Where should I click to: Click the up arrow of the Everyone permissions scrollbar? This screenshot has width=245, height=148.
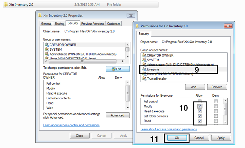click(x=225, y=101)
